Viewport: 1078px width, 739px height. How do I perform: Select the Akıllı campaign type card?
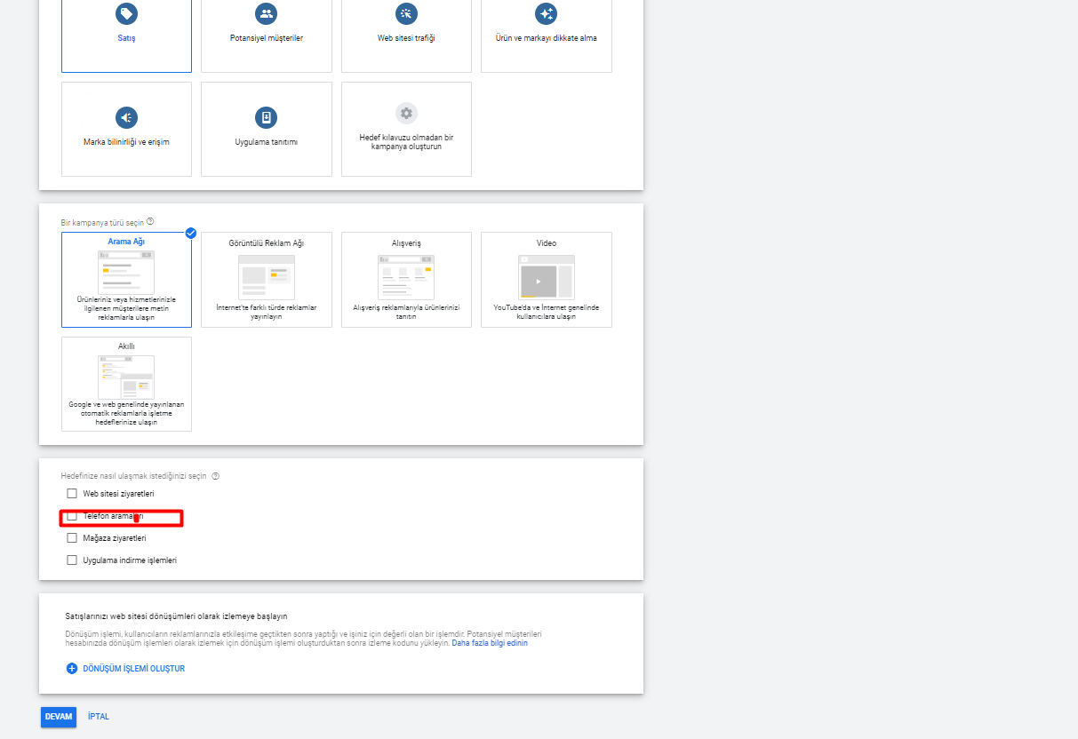coord(126,384)
